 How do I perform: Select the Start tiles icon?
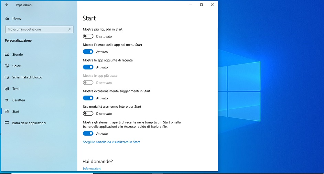click(x=7, y=111)
